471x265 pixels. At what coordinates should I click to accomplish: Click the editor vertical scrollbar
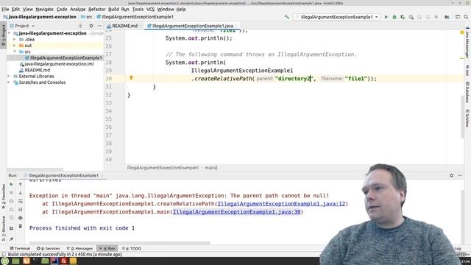pyautogui.click(x=462, y=116)
